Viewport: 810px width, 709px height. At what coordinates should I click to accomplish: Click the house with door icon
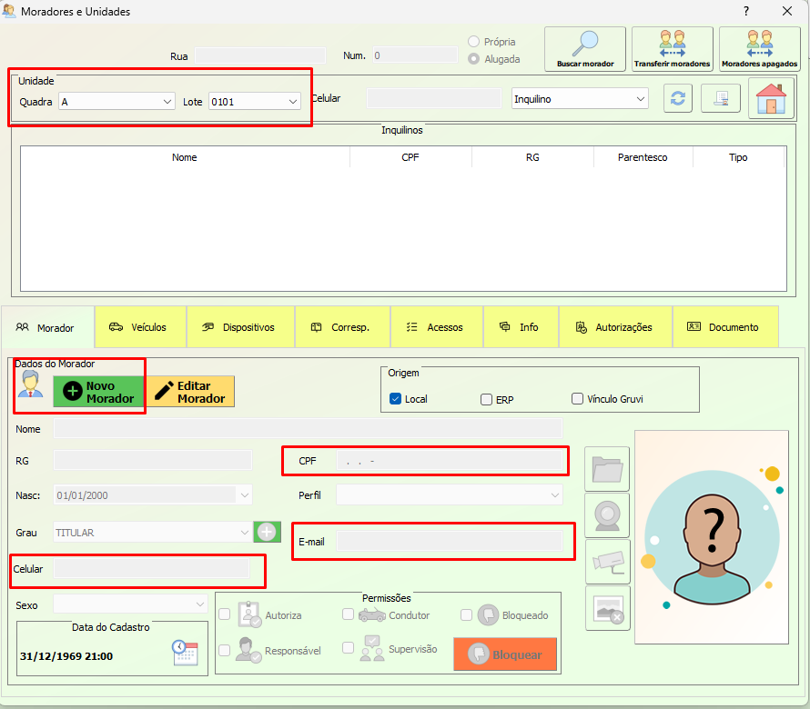coord(770,98)
